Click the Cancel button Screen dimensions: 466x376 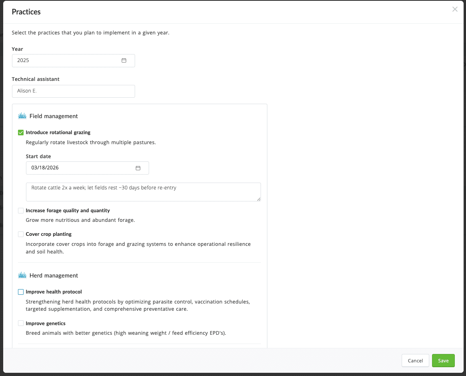pos(415,360)
